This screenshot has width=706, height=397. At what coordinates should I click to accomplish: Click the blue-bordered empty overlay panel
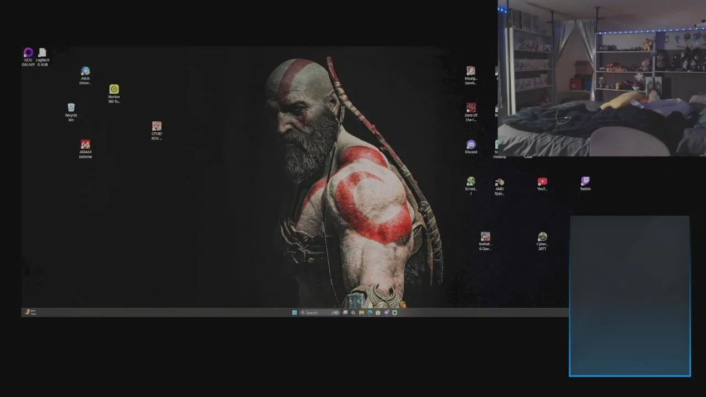(x=630, y=296)
